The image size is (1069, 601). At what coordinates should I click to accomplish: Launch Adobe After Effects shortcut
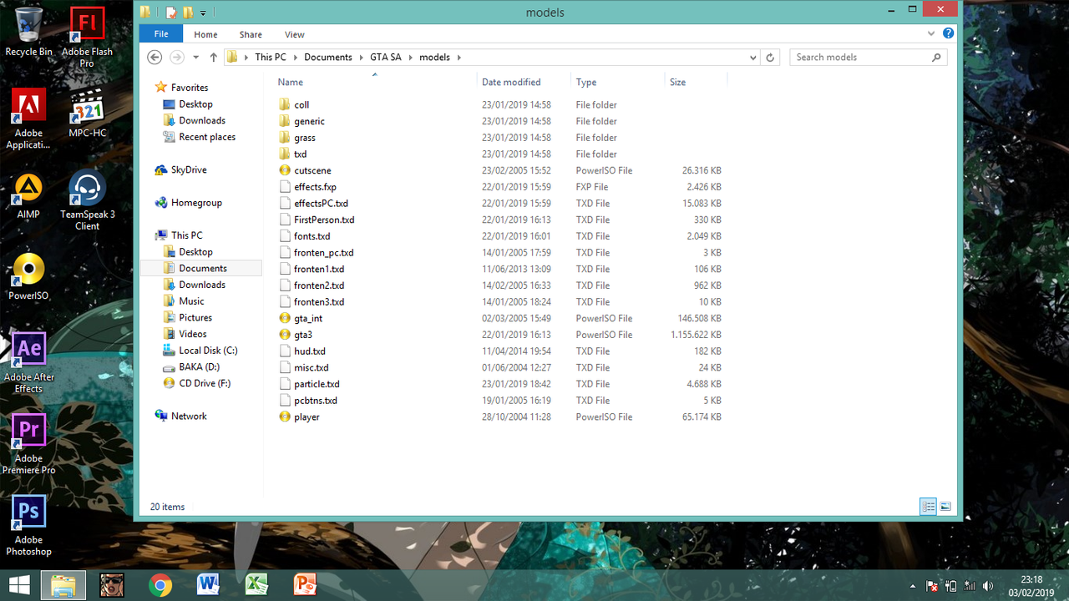point(28,363)
